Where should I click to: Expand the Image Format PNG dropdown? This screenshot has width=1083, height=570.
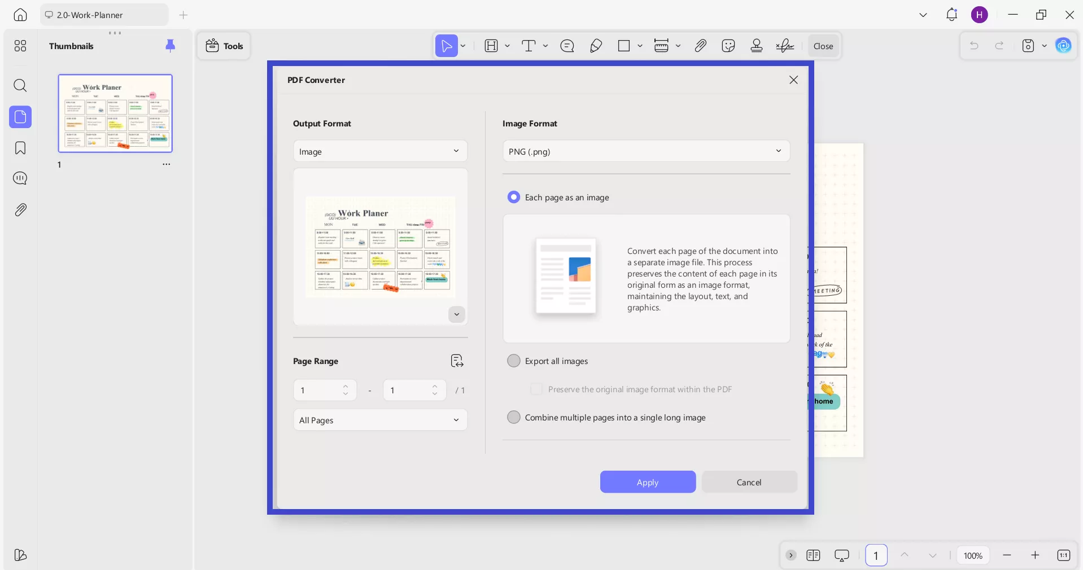click(x=646, y=151)
